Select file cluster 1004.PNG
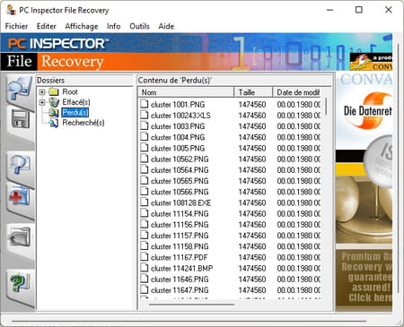The width and height of the screenshot is (404, 327). pyautogui.click(x=178, y=137)
